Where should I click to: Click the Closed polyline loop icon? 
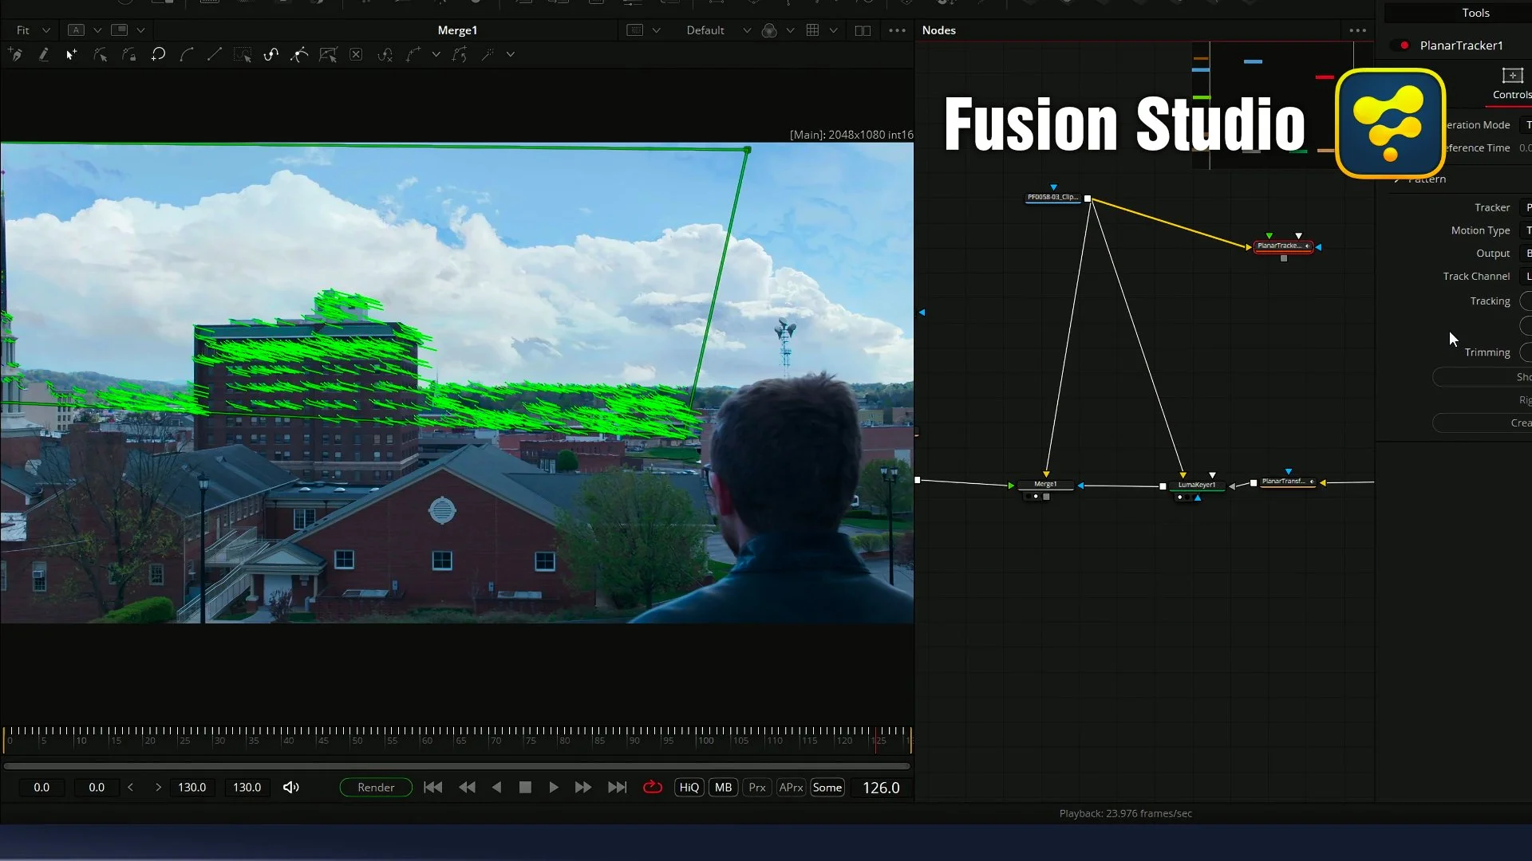(158, 54)
